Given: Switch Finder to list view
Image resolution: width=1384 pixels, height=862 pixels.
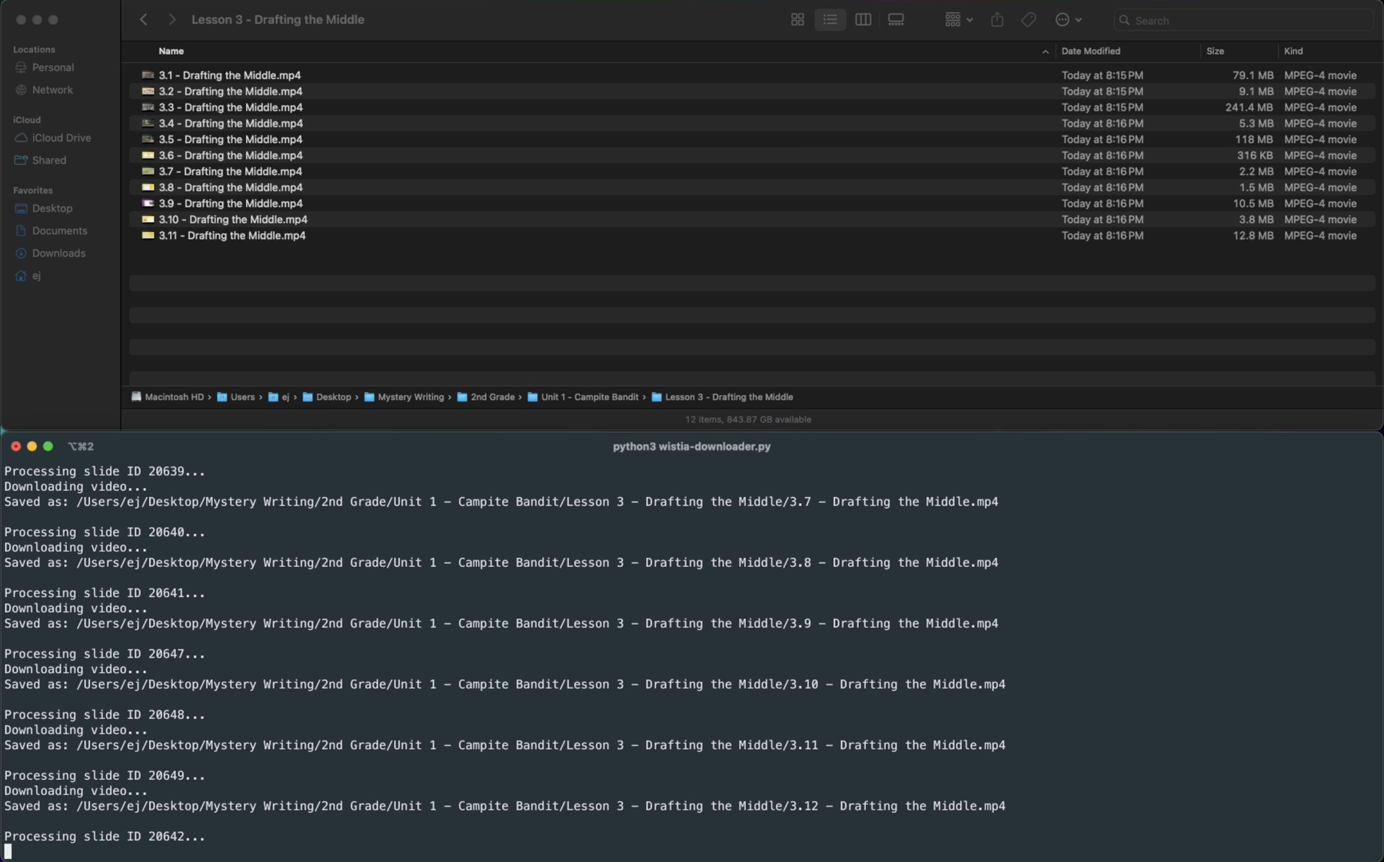Looking at the screenshot, I should (830, 20).
